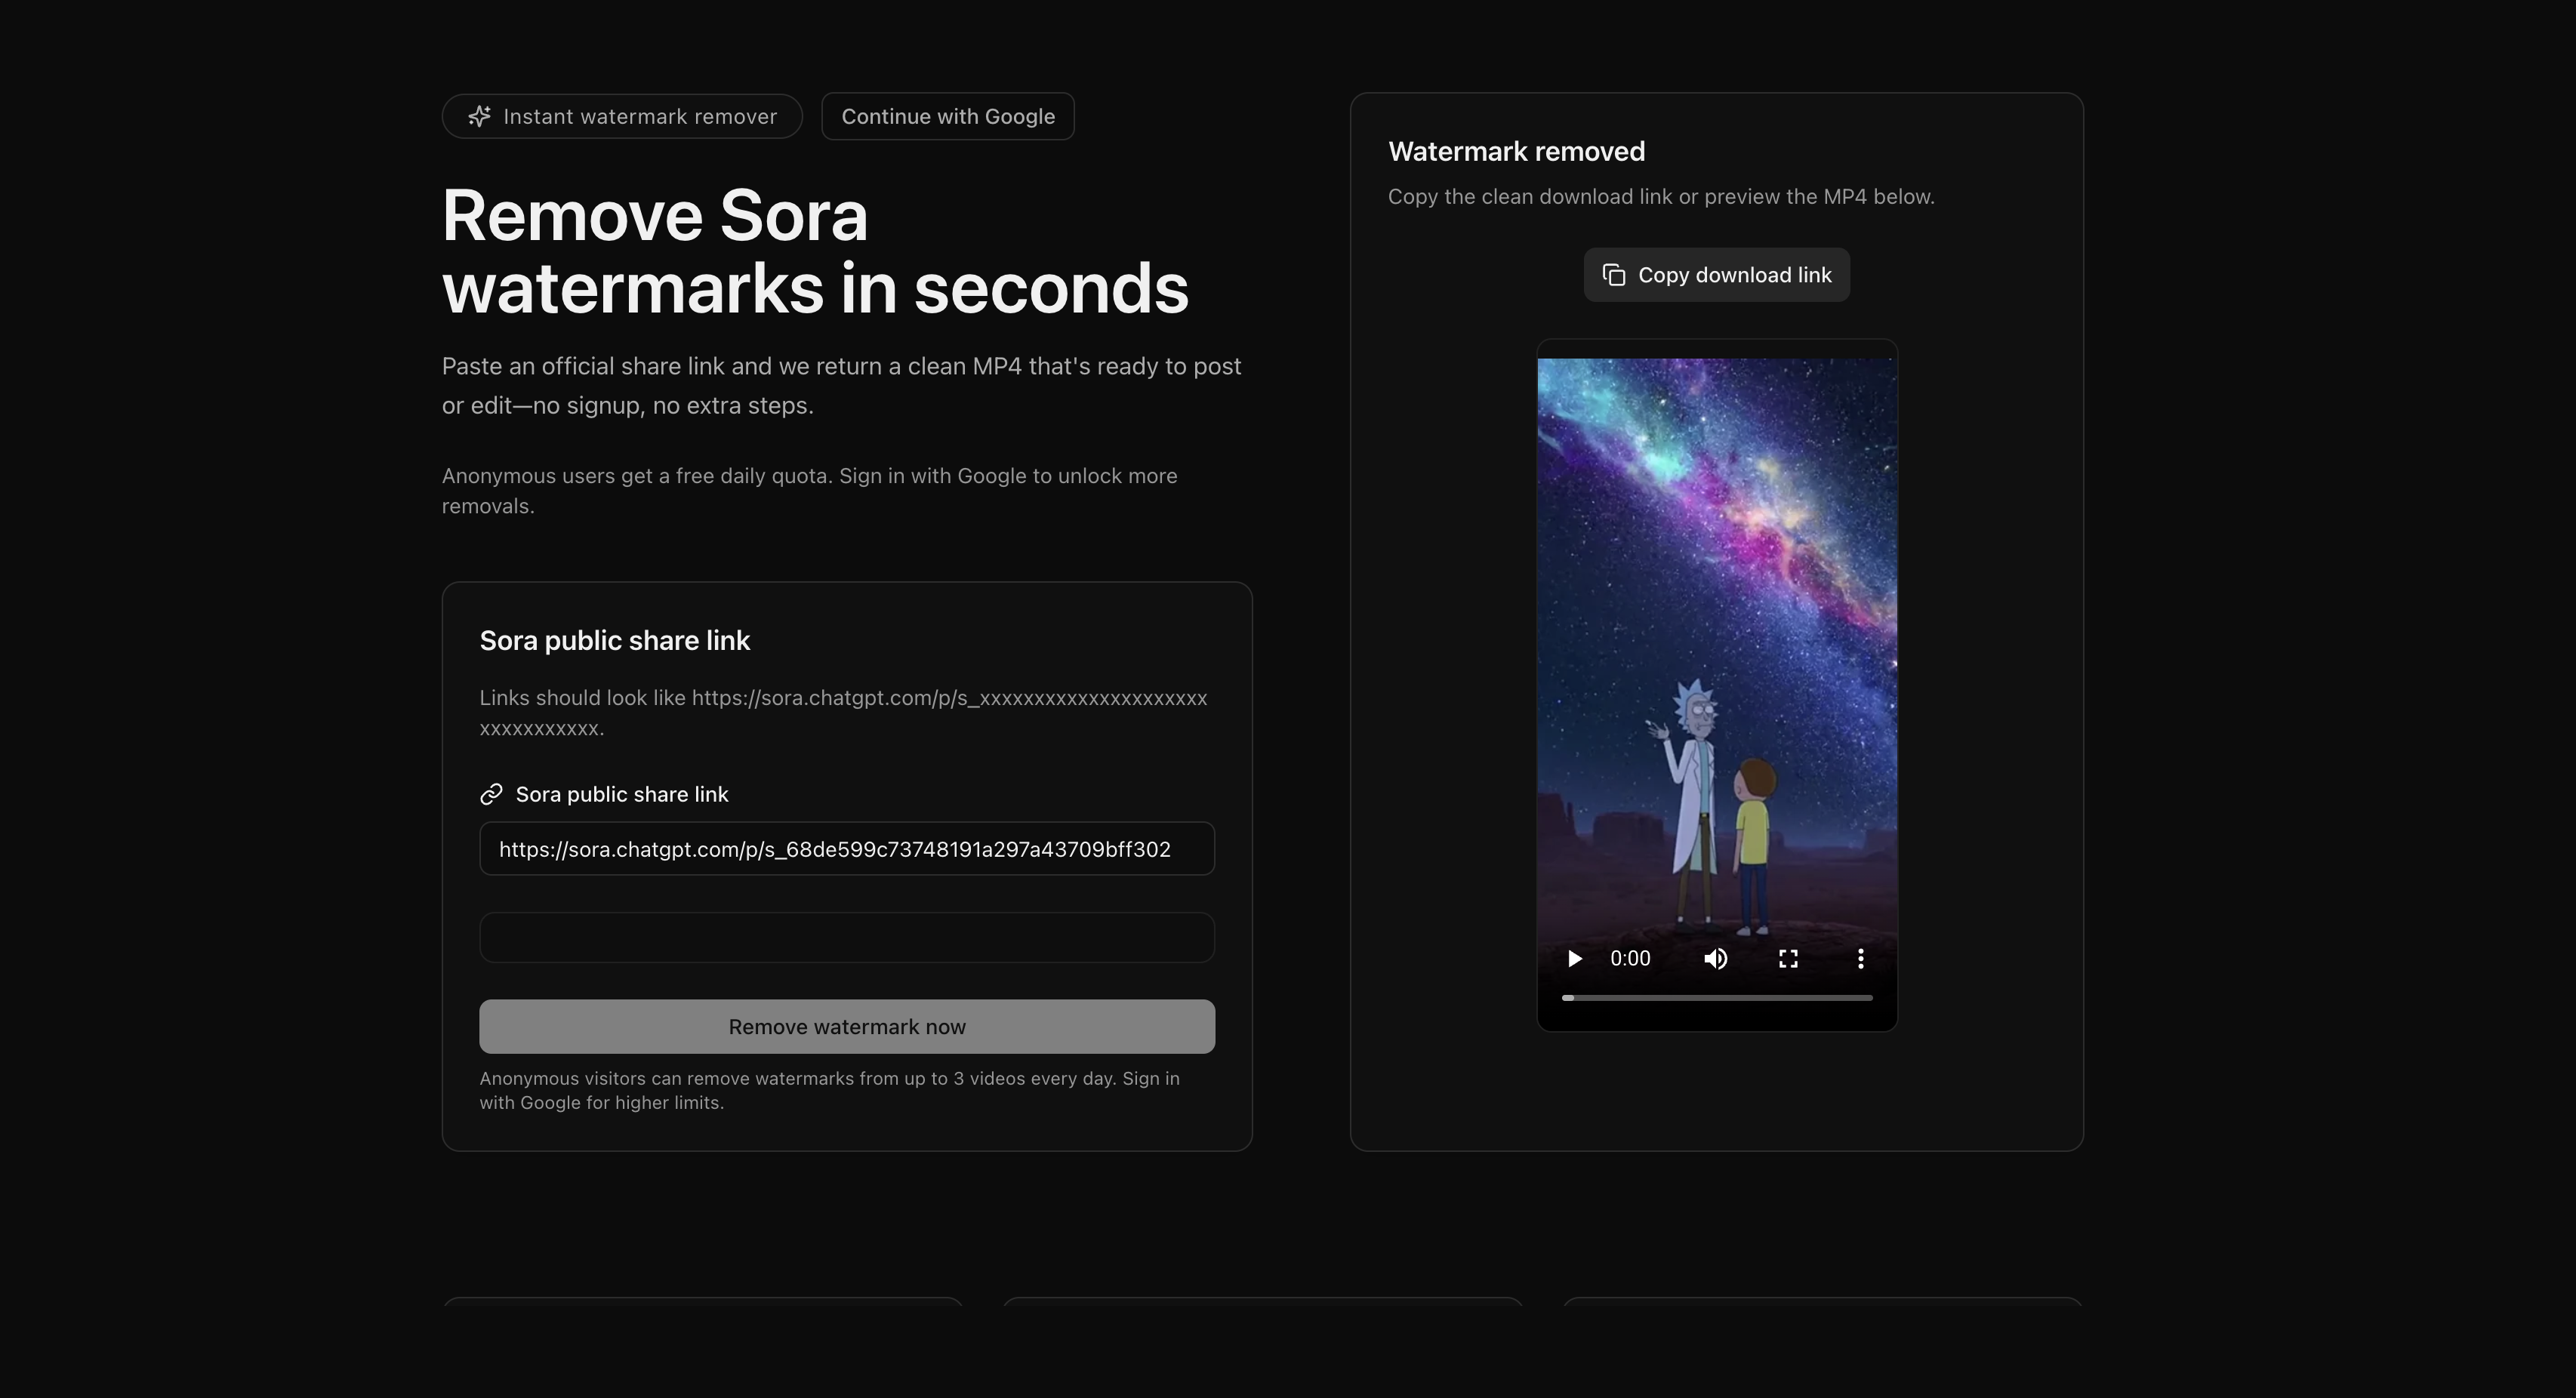Click the Rick and Morty video frame

(1716, 640)
